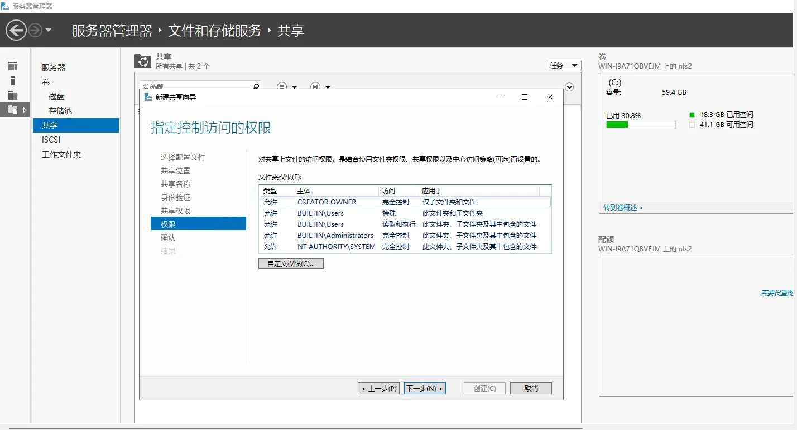797x430 pixels.
Task: Select the NT AUTHORITY\SYSTEM permission row
Action: [405, 247]
